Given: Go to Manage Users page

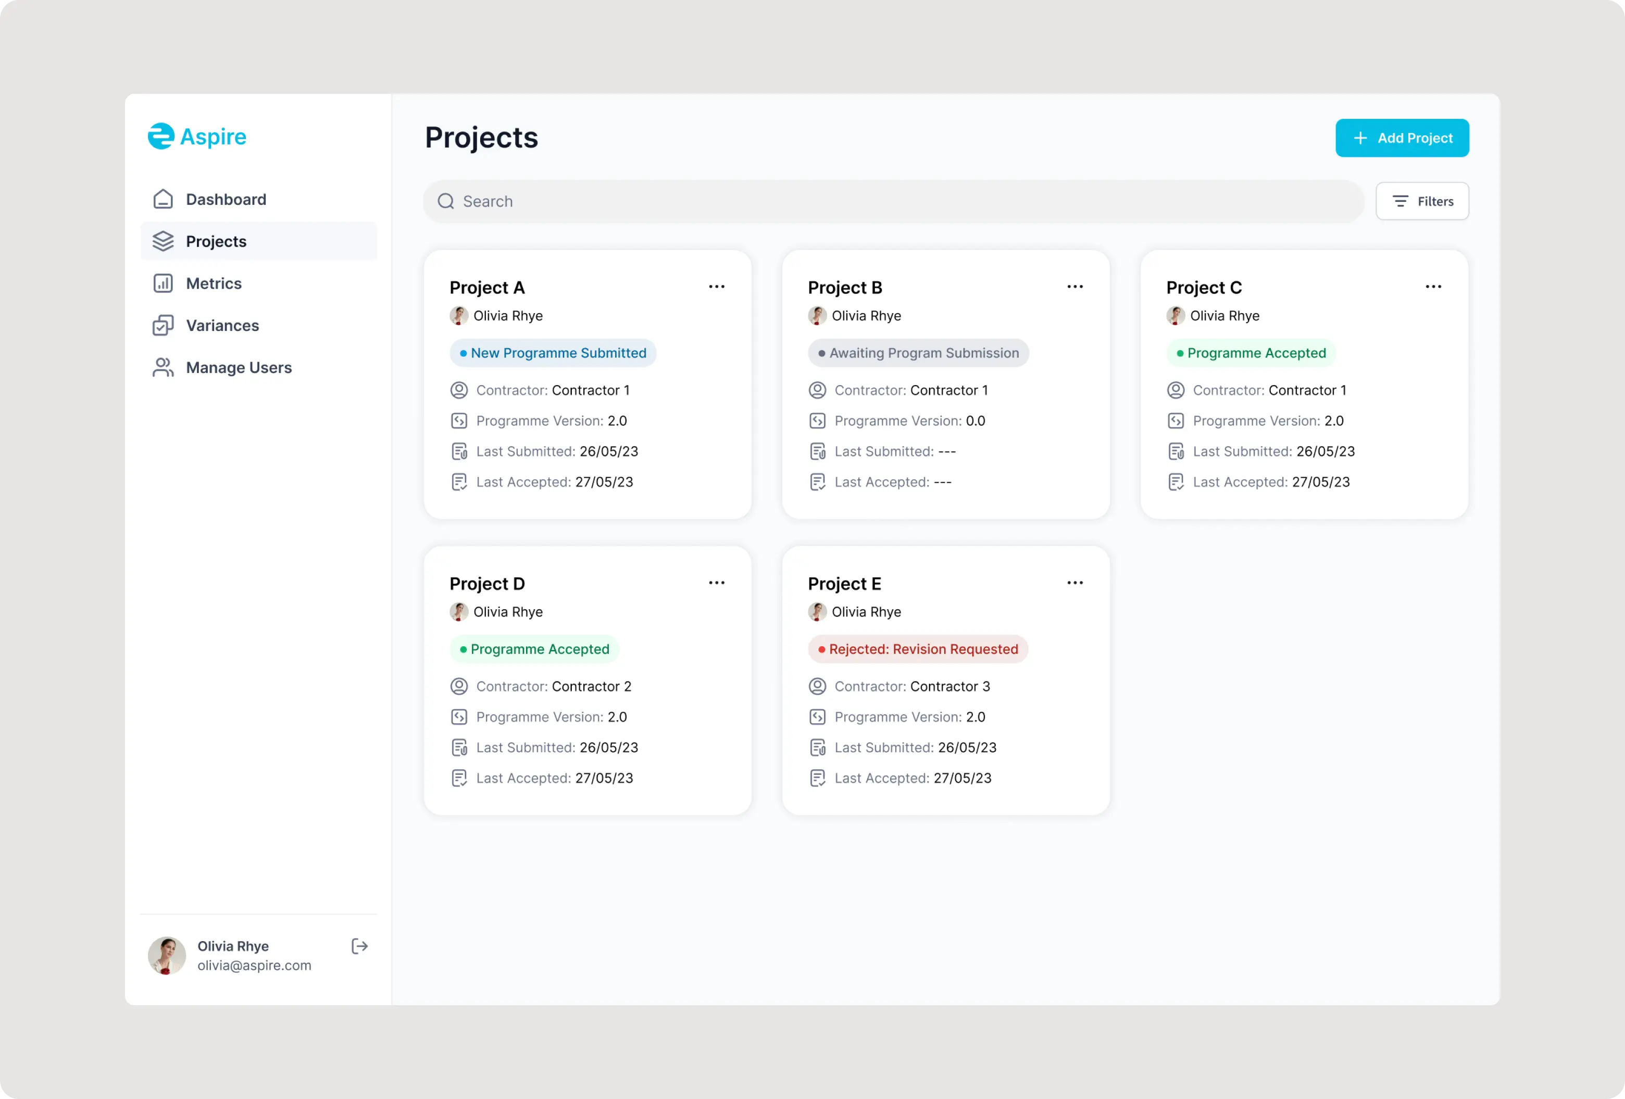Looking at the screenshot, I should [x=239, y=367].
